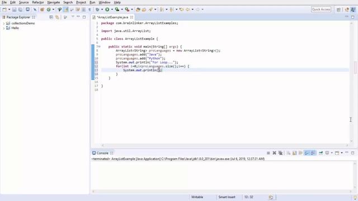Select the Hello project in Package Explorer

click(15, 28)
